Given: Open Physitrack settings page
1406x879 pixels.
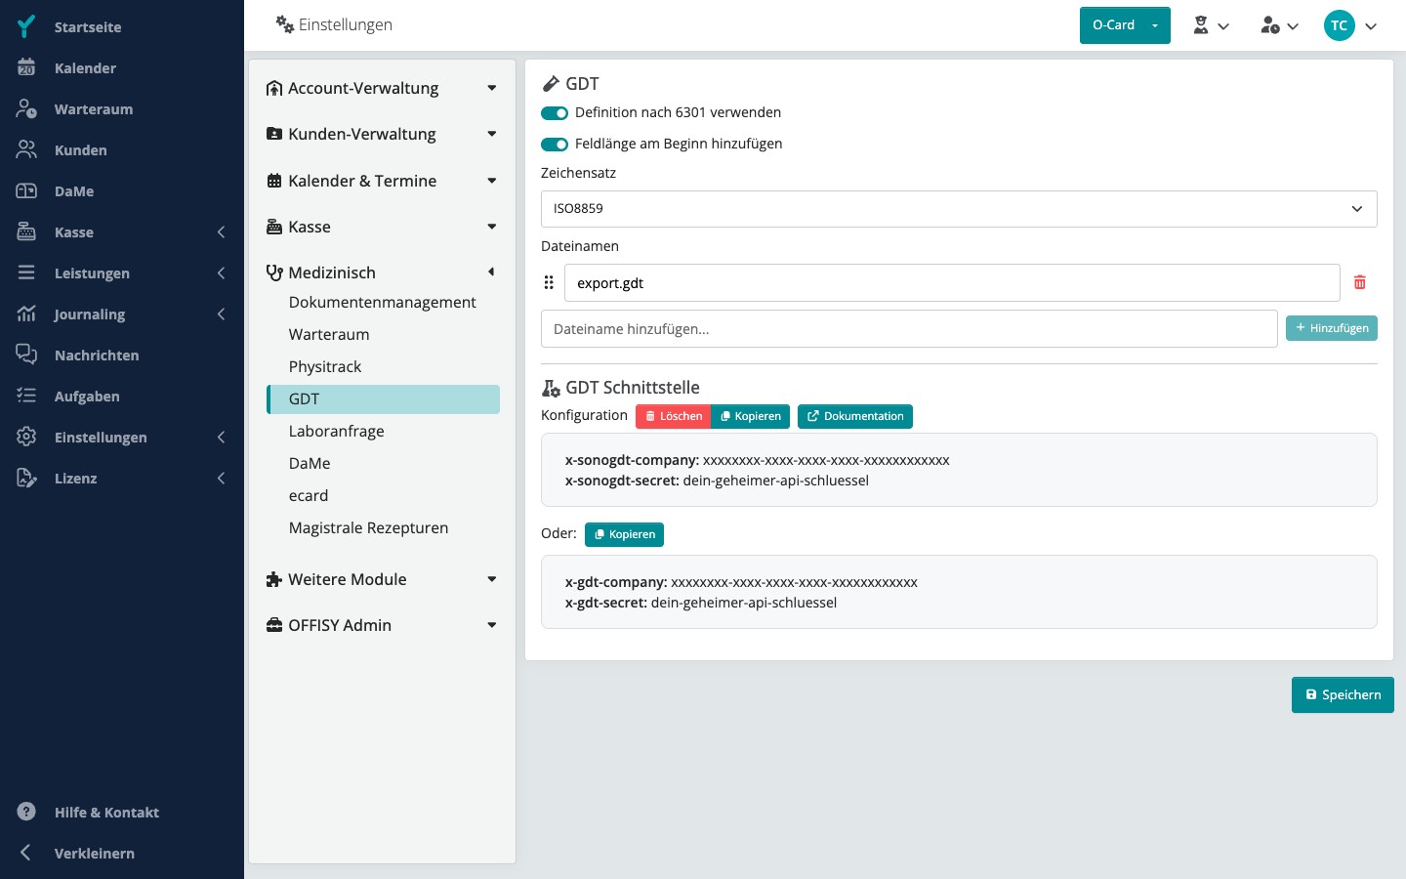Looking at the screenshot, I should 383,366.
